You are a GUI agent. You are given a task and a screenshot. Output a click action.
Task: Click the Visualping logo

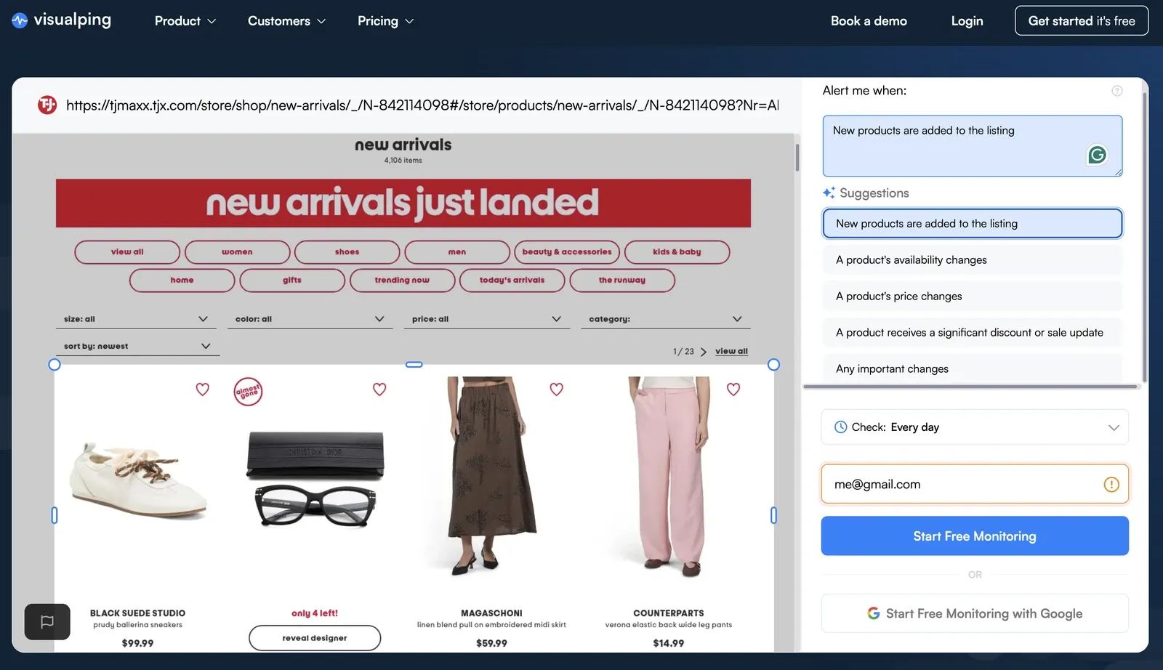tap(62, 20)
